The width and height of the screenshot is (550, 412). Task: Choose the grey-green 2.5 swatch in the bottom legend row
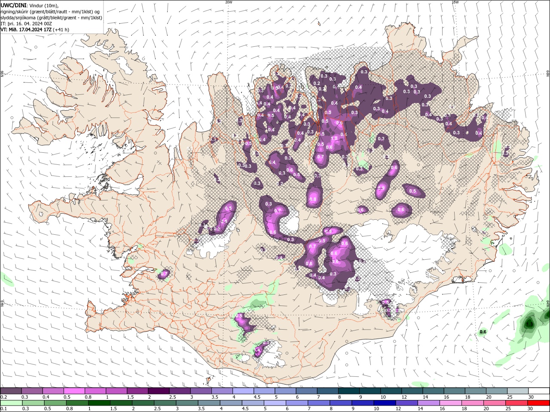165,403
